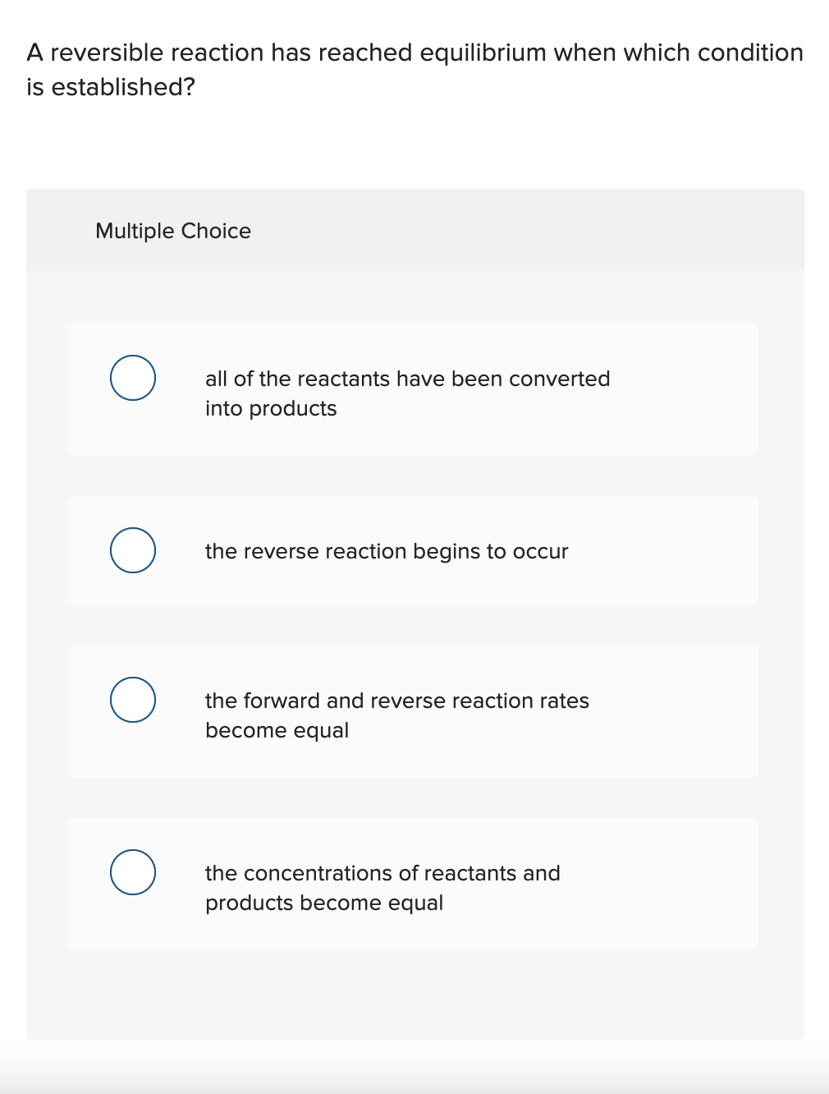
Task: Click the word 'converted' in the first answer
Action: point(560,379)
